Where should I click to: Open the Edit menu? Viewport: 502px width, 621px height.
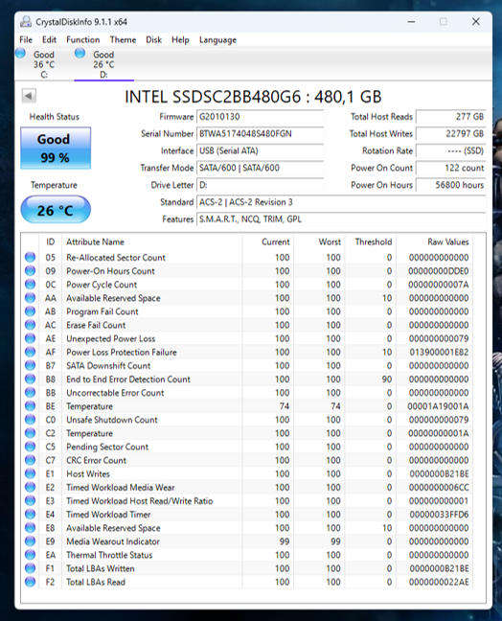coord(49,40)
